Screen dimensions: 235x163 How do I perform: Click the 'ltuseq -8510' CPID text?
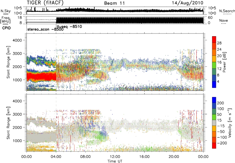click(x=69, y=27)
